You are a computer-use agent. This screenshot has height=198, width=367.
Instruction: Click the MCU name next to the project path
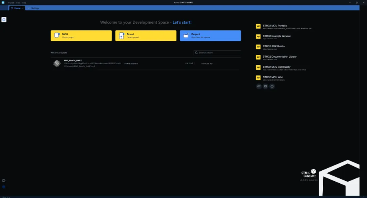(x=131, y=63)
